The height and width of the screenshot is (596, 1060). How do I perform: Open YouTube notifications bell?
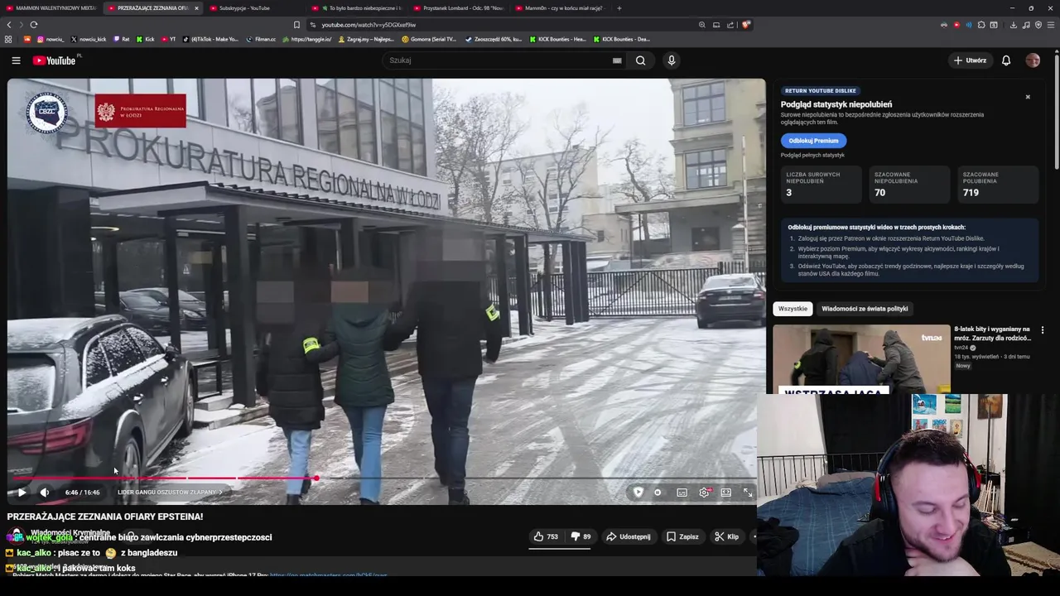click(1006, 60)
